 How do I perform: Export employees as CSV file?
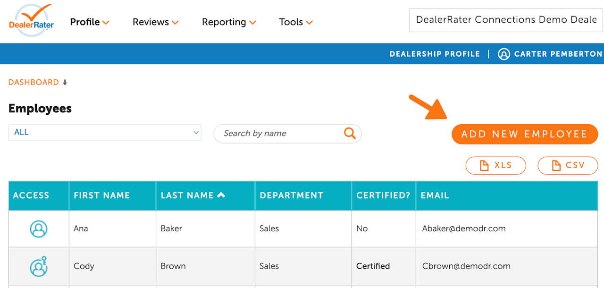click(x=568, y=165)
